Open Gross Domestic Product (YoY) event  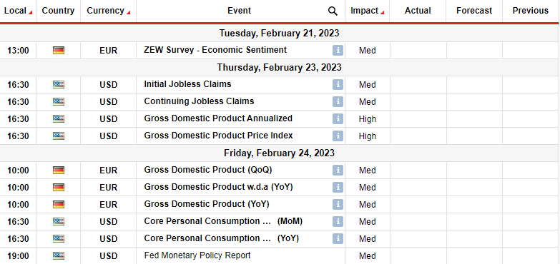(207, 204)
